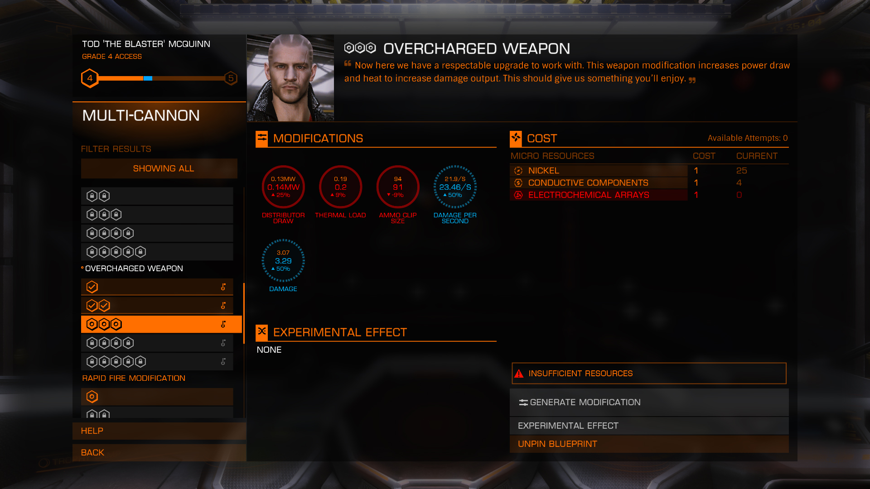This screenshot has width=870, height=489.
Task: Select the grade 2 Overcharged Weapon blueprint
Action: (x=157, y=306)
